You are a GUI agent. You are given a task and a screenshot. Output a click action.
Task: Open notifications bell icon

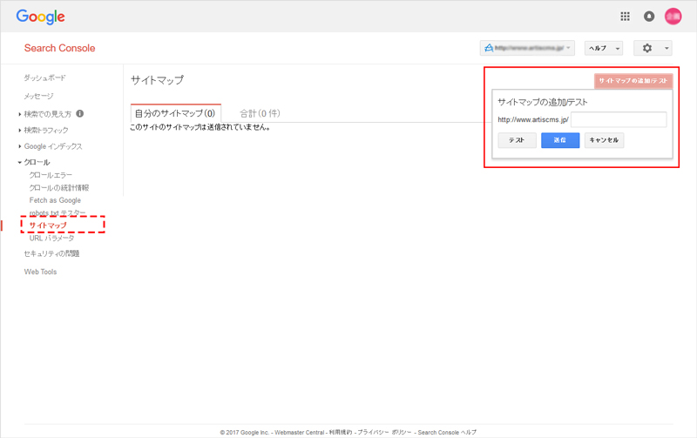[x=649, y=17]
